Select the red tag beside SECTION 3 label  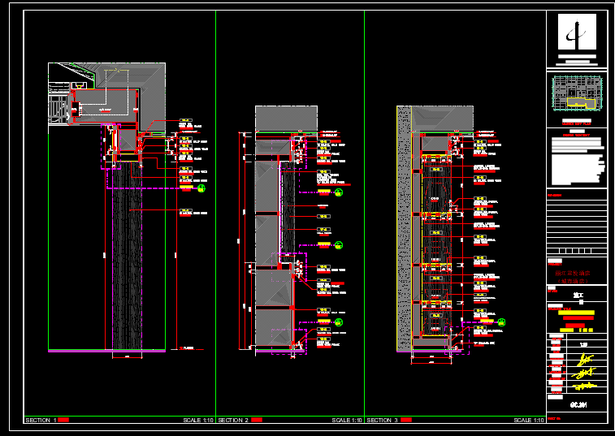tap(406, 420)
